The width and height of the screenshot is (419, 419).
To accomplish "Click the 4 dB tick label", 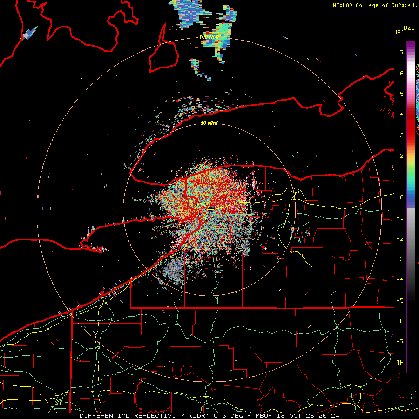I will pos(402,115).
